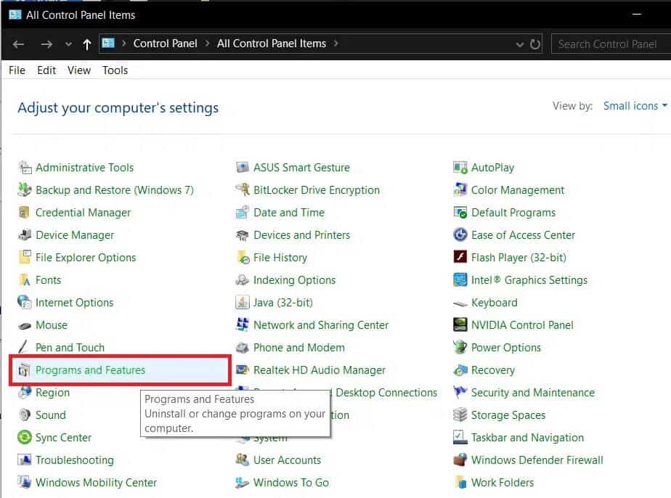Go forward with the Forward arrow
Image resolution: width=671 pixels, height=498 pixels.
46,44
